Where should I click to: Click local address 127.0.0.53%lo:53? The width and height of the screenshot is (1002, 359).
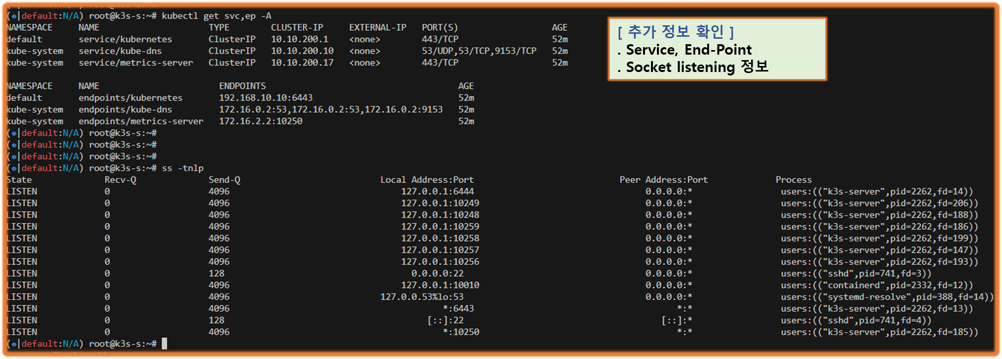pos(422,297)
